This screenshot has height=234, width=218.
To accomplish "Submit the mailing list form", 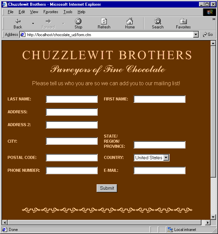I will click(107, 188).
